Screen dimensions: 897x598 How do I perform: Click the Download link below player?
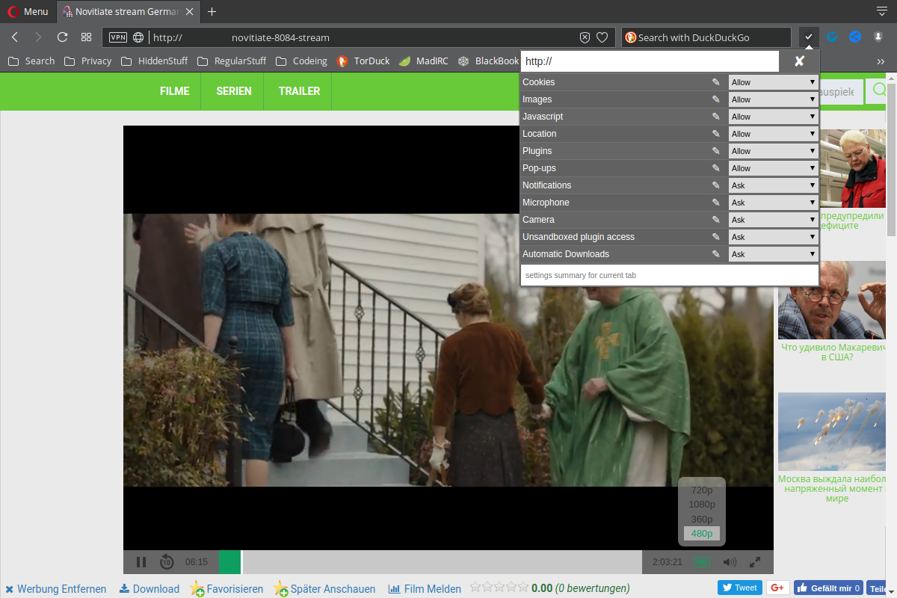click(x=149, y=589)
